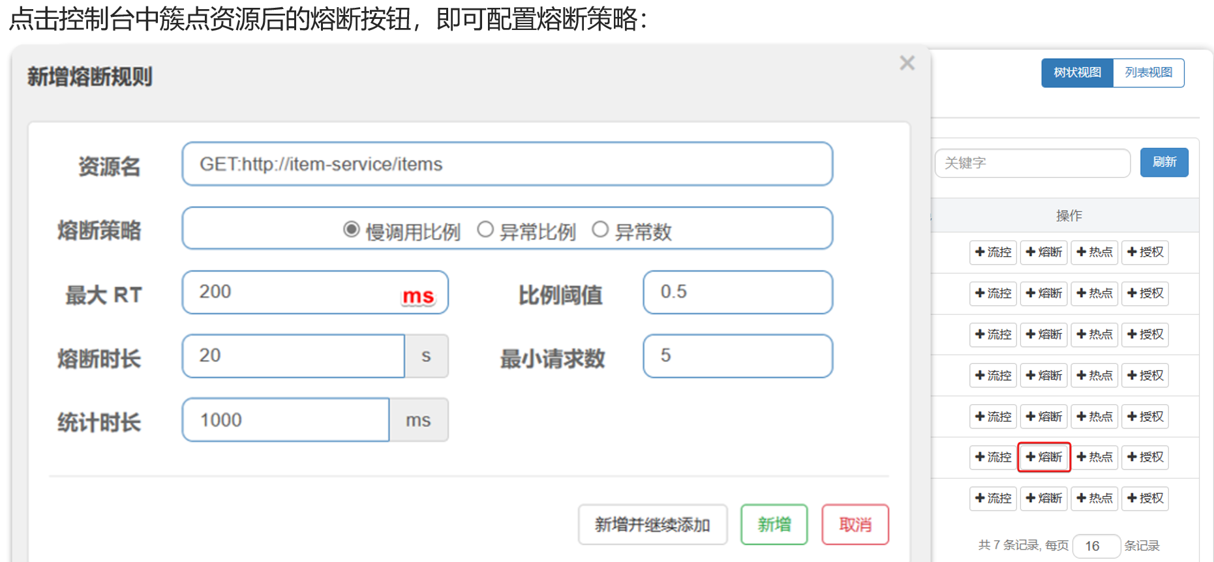The image size is (1214, 562).
Task: Click the page size box showing 16
Action: coord(1097,546)
